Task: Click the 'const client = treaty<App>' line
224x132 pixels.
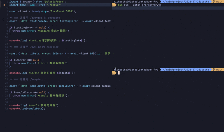Action: 43,11
